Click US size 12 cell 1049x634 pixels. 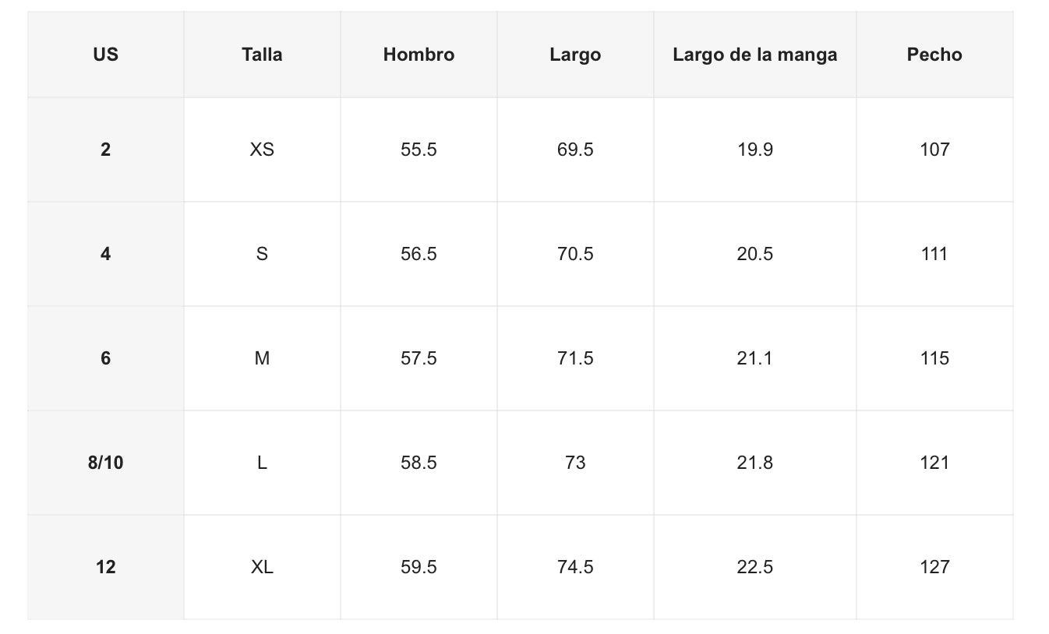point(106,567)
